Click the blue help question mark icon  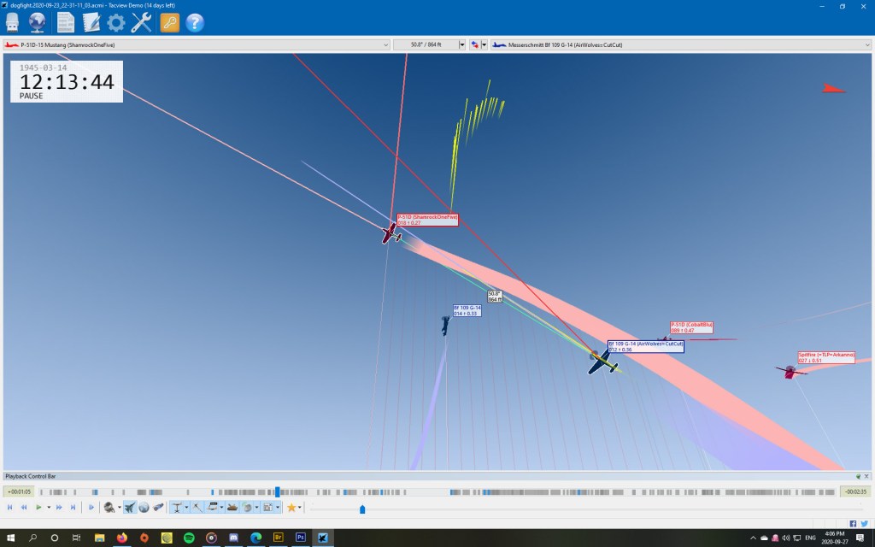(195, 23)
